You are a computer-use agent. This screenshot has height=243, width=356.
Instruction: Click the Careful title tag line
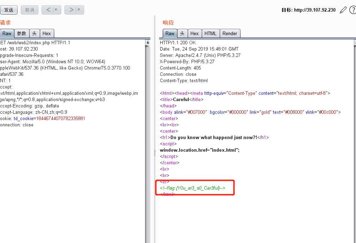[182, 99]
